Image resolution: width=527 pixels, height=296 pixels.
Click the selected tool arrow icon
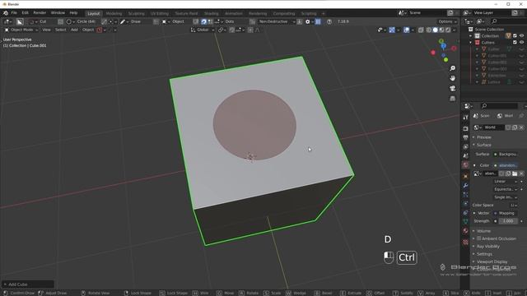click(x=20, y=21)
